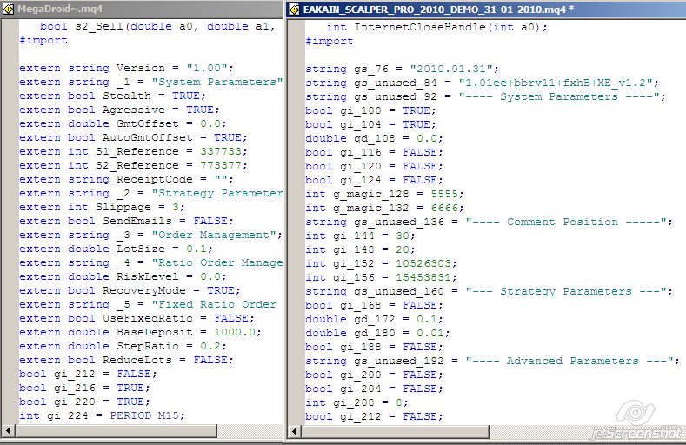Image resolution: width=686 pixels, height=445 pixels.
Task: Click the line 'int gi_224 = PERIOD_M15;'
Action: pos(102,415)
